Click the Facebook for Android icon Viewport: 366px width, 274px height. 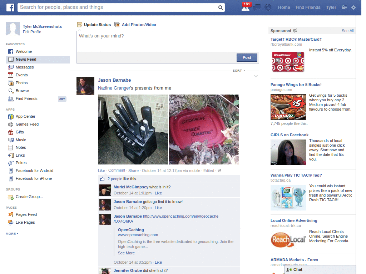pos(10,171)
